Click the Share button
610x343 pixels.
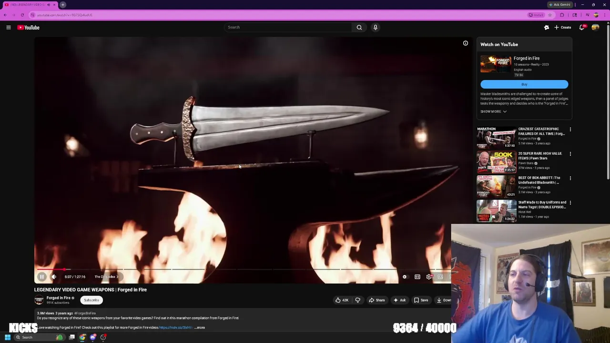coord(376,300)
